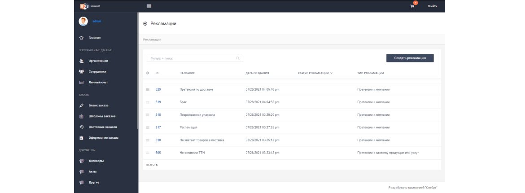Open claim ID 519 link
Screen dimensions: 525x193
pyautogui.click(x=158, y=102)
